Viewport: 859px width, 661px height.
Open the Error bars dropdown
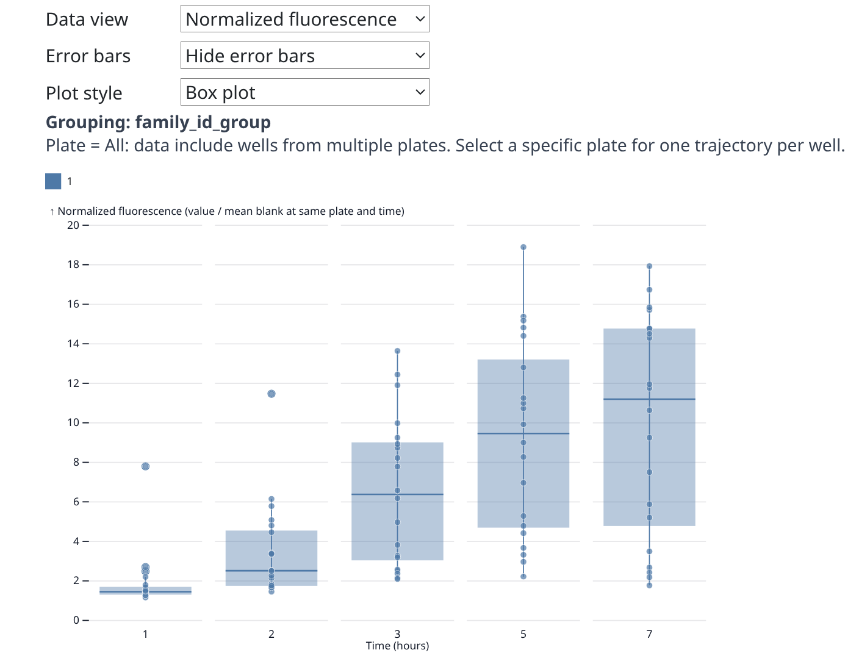(304, 56)
